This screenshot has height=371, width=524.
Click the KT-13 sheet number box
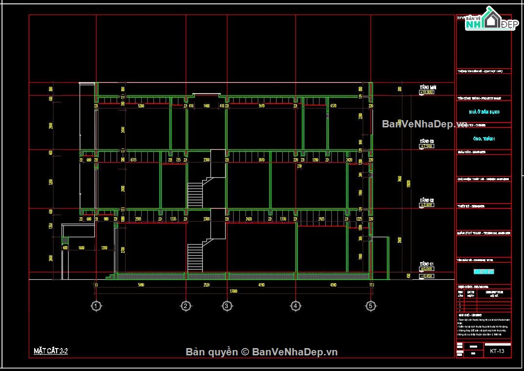pyautogui.click(x=497, y=350)
